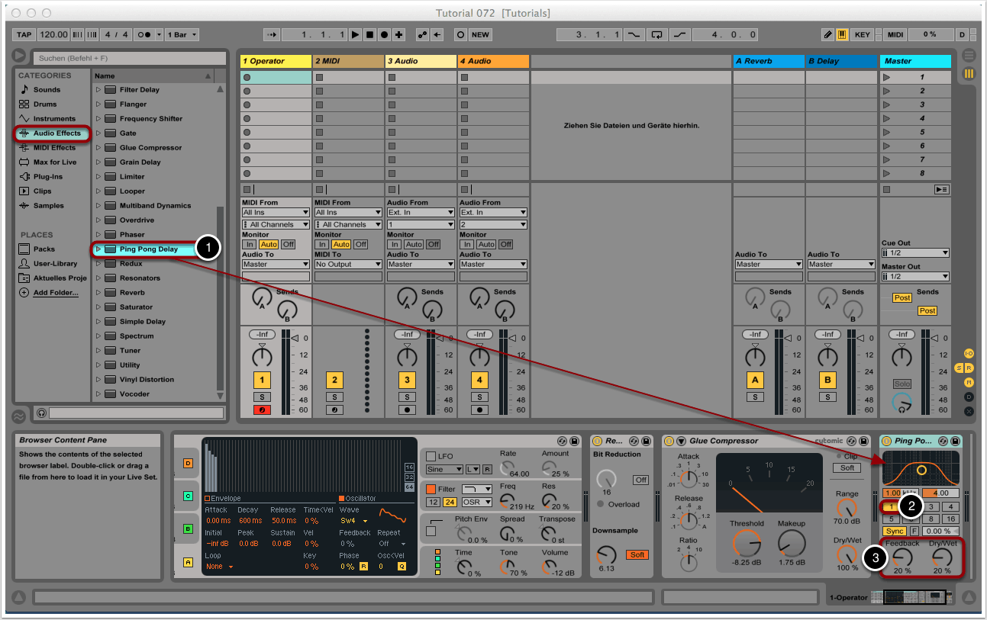This screenshot has width=987, height=620.
Task: Click the browser preview headphone icon
Action: tap(40, 413)
